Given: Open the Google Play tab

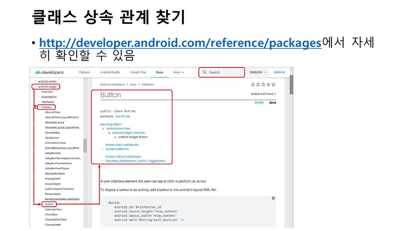Looking at the screenshot, I should coord(138,72).
